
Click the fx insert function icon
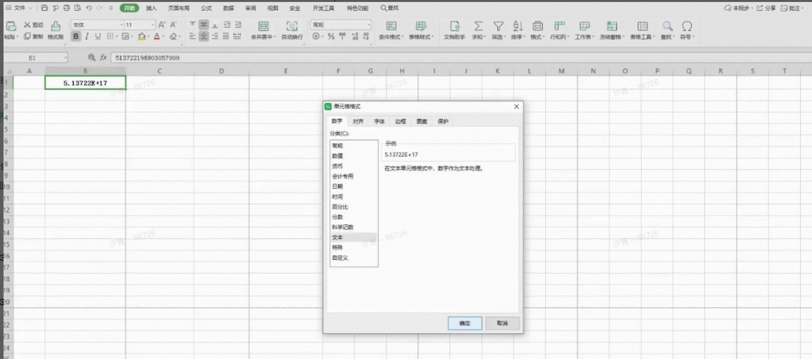pyautogui.click(x=103, y=57)
